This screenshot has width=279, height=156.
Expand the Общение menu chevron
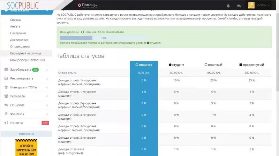47,105
